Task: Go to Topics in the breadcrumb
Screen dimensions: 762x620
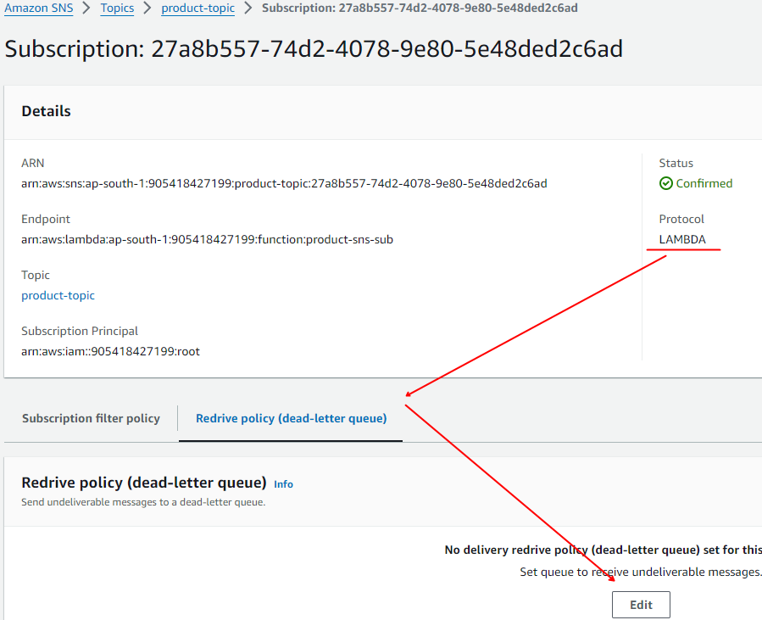Action: tap(117, 8)
